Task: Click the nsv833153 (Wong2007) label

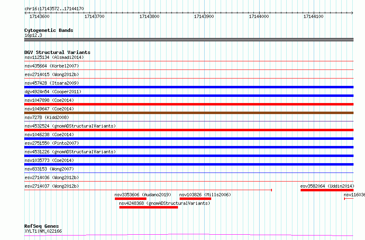Action: 49,169
